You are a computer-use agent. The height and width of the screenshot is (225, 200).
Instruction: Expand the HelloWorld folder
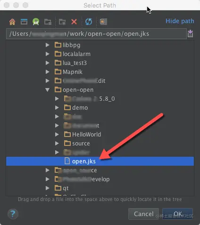57,135
